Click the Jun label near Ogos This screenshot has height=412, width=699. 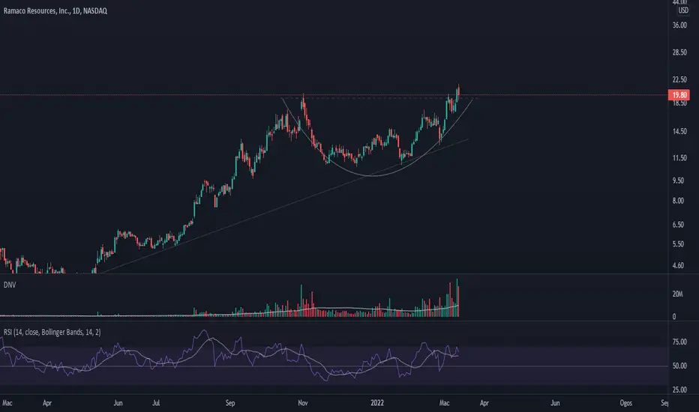pos(555,403)
